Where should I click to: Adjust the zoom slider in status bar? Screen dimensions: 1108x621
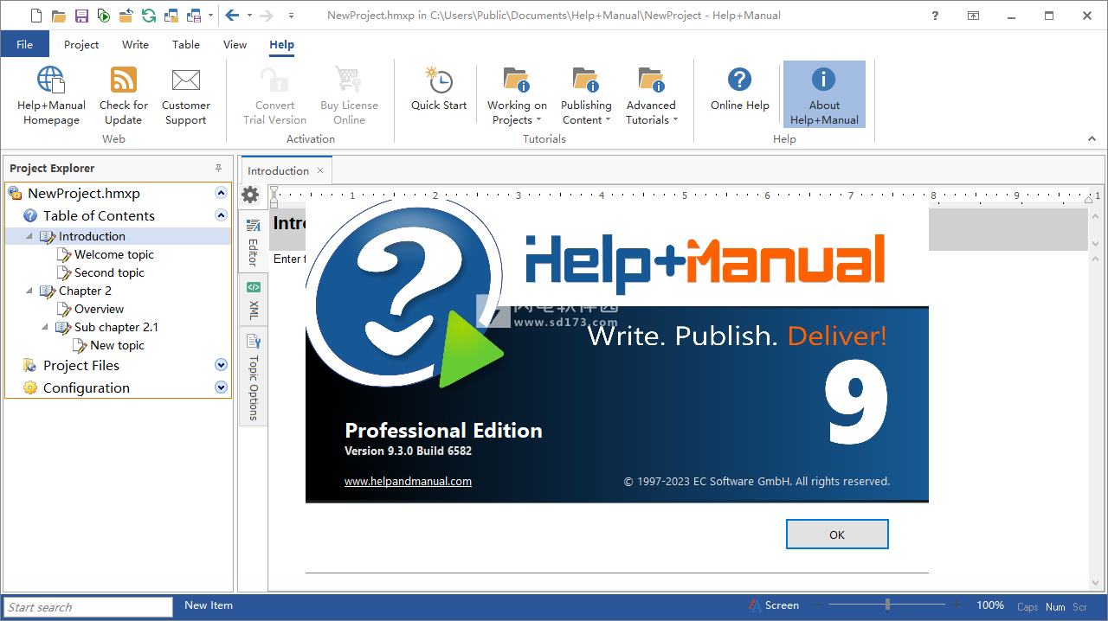887,605
